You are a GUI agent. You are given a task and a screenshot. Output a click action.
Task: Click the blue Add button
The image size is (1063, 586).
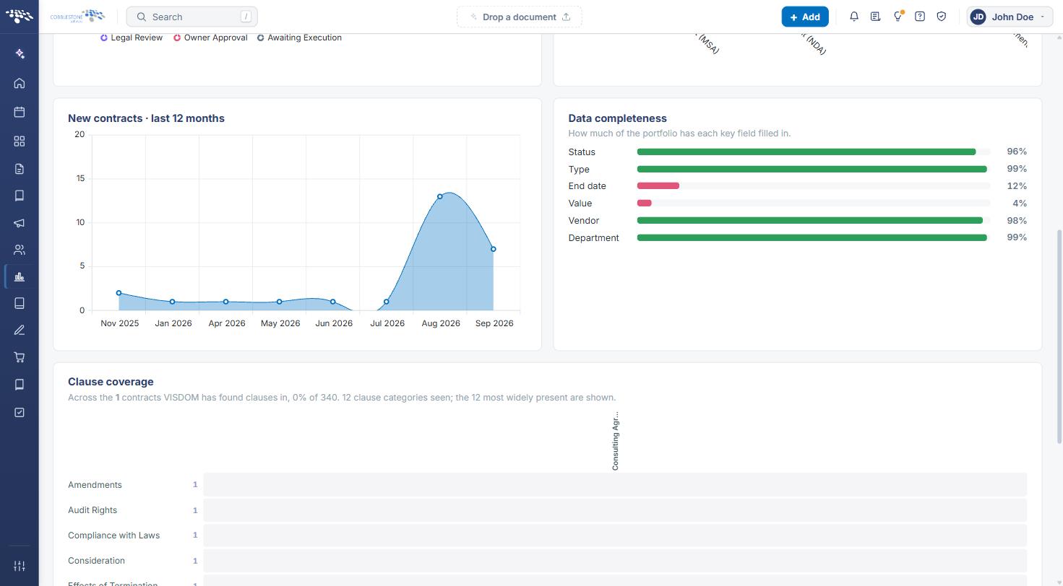point(805,17)
